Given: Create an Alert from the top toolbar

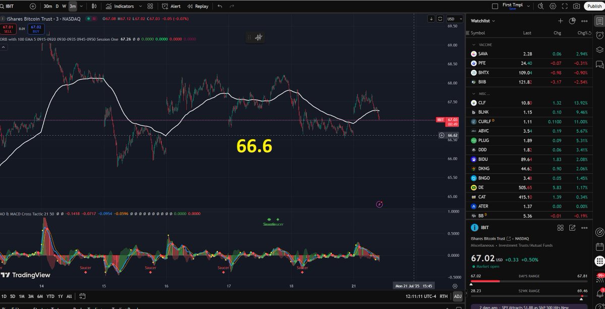Looking at the screenshot, I should 171,6.
